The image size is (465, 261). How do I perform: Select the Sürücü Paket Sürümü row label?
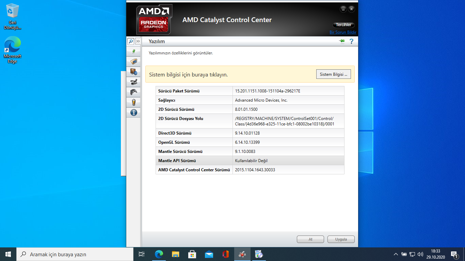(x=179, y=91)
